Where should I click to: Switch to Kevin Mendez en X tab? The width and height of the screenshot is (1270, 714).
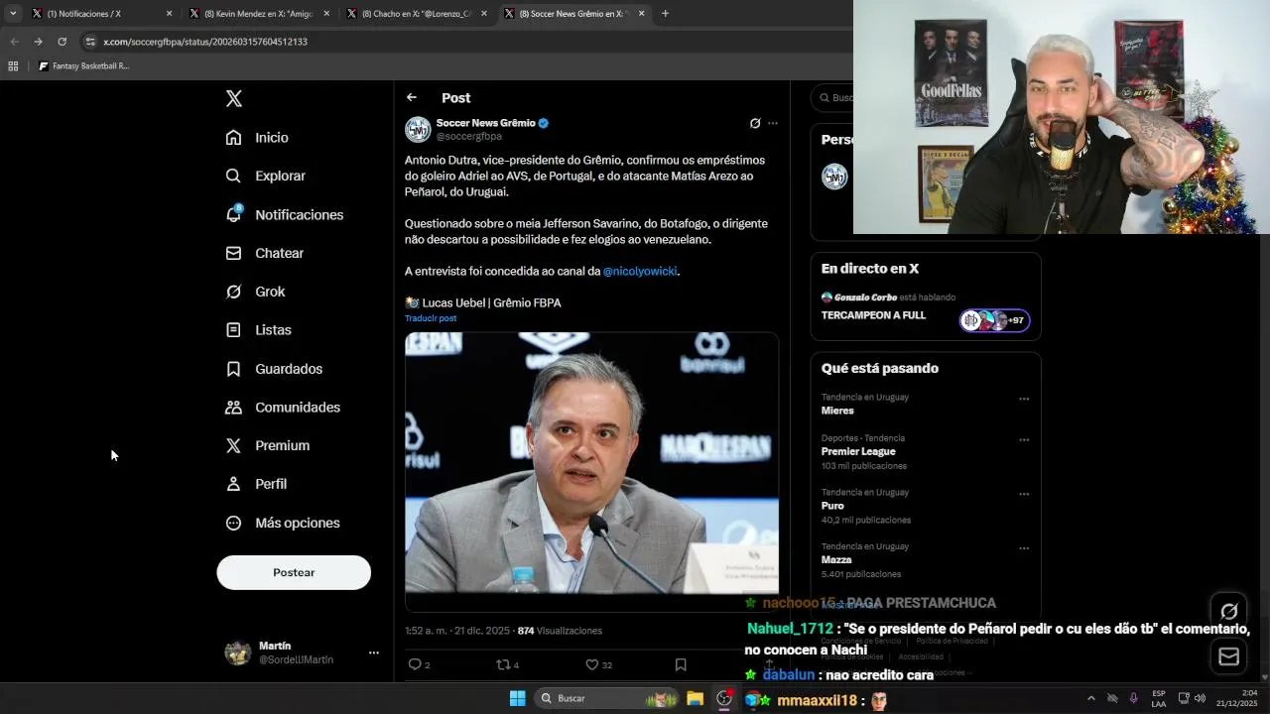258,14
